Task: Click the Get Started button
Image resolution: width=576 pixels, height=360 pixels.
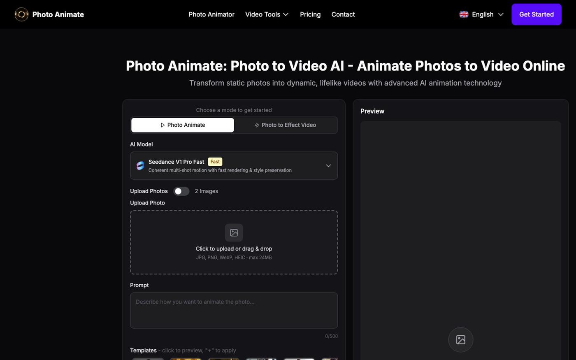Action: [x=537, y=14]
